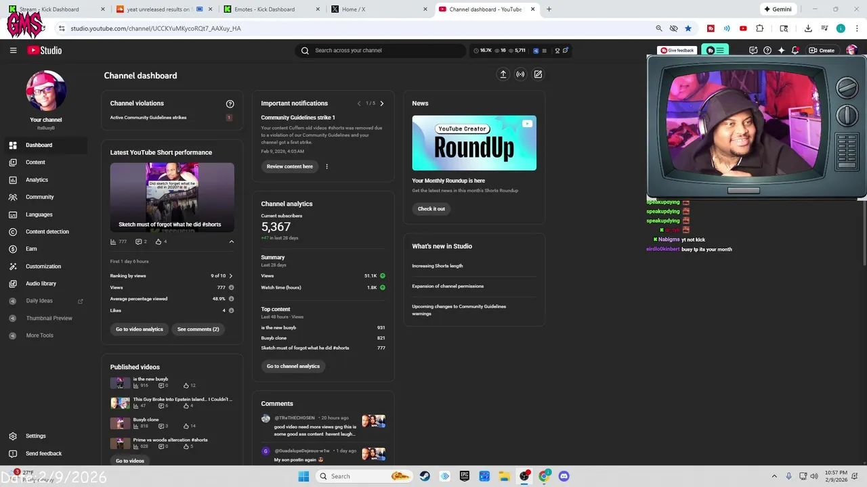Click Check it out button
Viewport: 867px width, 487px height.
(431, 209)
